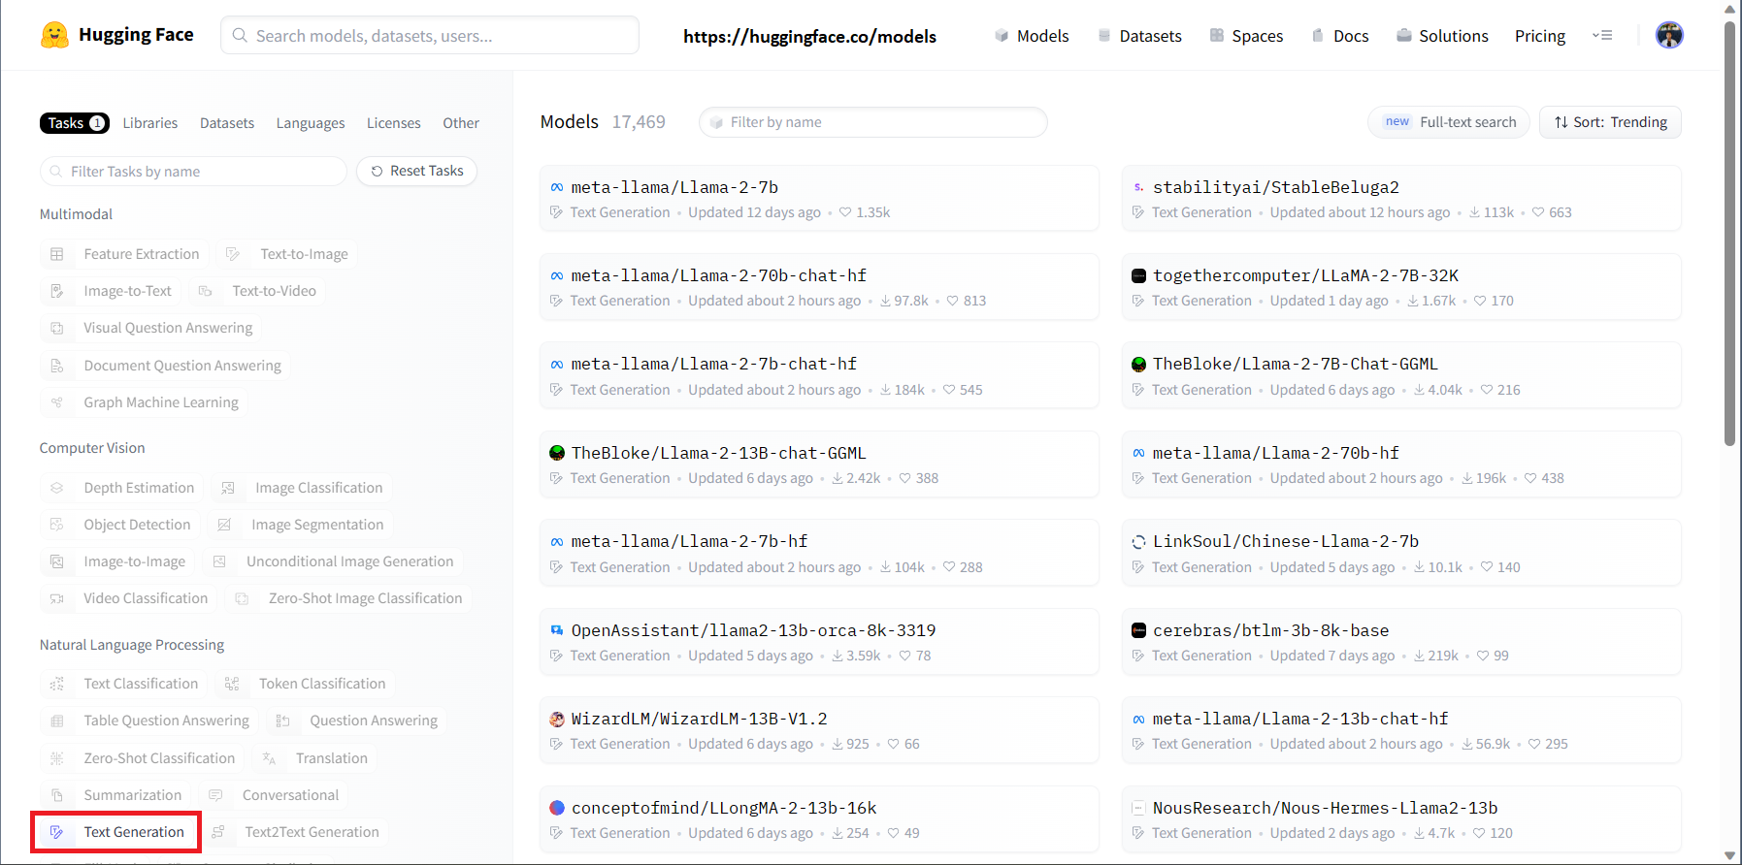Open OpenAssistant/llama2-13b-orca-8k-3319 model
Viewport: 1742px width, 865px height.
[x=819, y=641]
